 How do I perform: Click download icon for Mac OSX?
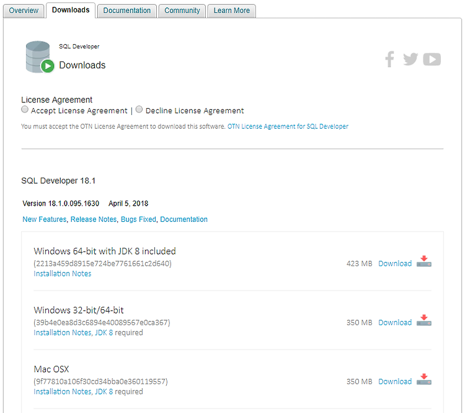(x=424, y=379)
